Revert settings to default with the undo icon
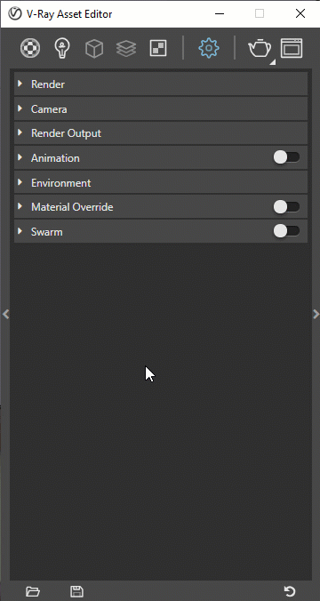The height and width of the screenshot is (601, 320). click(290, 591)
